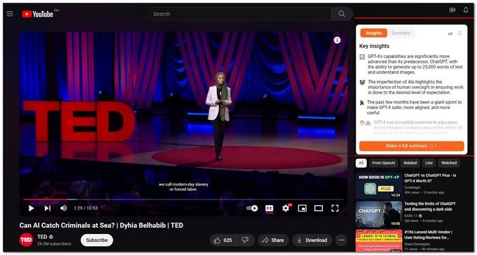Click Make a full summary button

click(x=412, y=146)
